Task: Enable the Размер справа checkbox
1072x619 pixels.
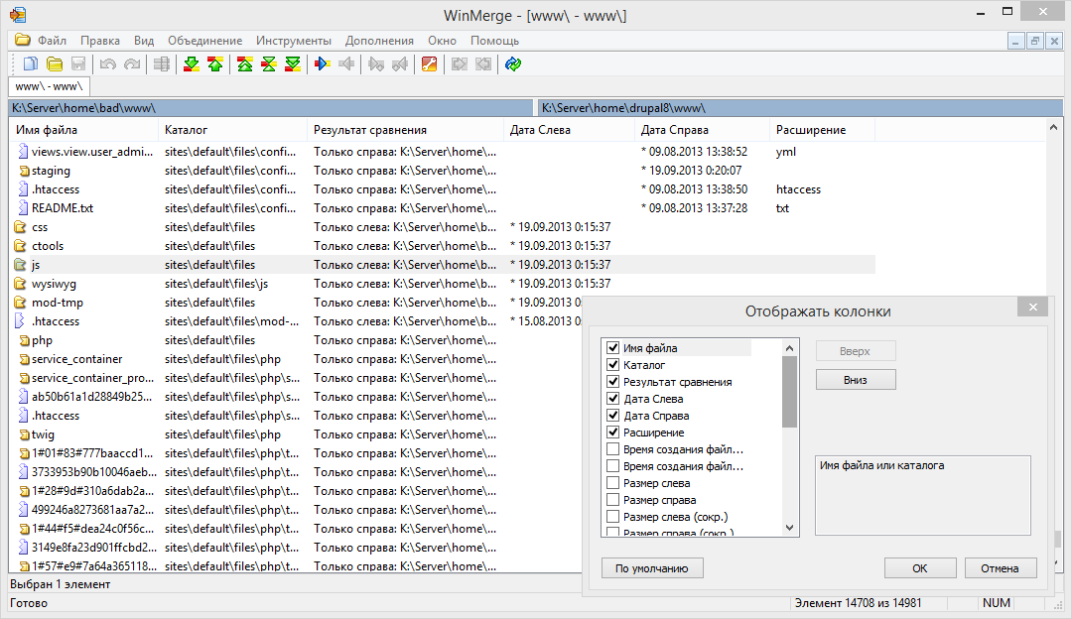Action: (x=613, y=499)
